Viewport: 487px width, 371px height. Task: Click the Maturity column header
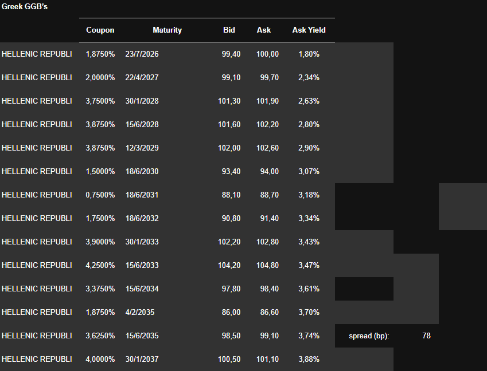point(167,30)
